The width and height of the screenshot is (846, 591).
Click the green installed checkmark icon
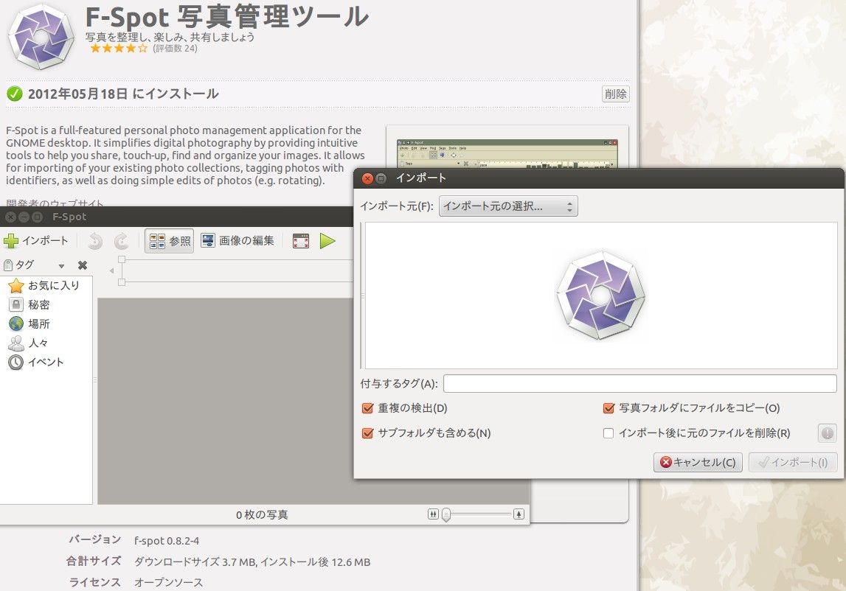tap(15, 94)
